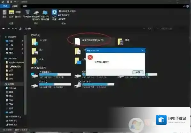This screenshot has width=191, height=133.
Task: Open 图片 under Quick access
Action: point(11,53)
